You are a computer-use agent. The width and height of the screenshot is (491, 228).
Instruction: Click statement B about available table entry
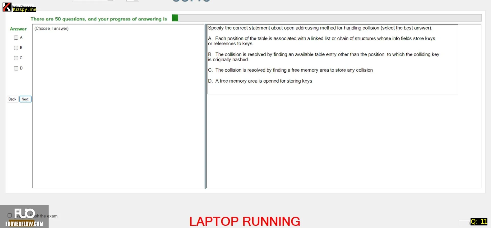[323, 57]
